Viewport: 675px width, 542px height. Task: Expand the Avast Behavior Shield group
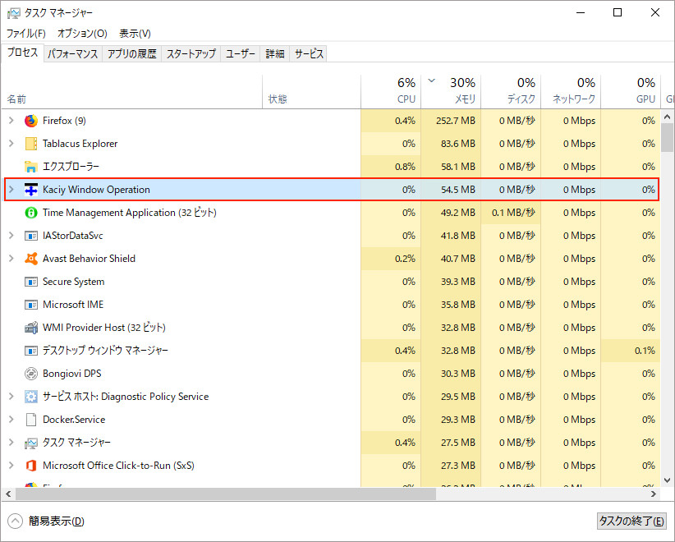pos(11,259)
